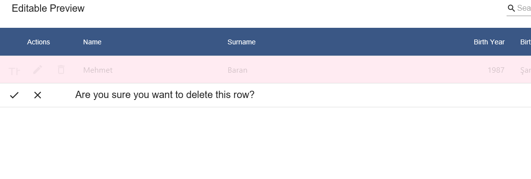The image size is (531, 179).
Task: Click the faded pencil edit icon
Action: pyautogui.click(x=38, y=70)
